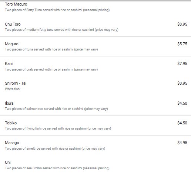
Task: Click the Shiromi - Tai $8.95 price
Action: pyautogui.click(x=182, y=83)
